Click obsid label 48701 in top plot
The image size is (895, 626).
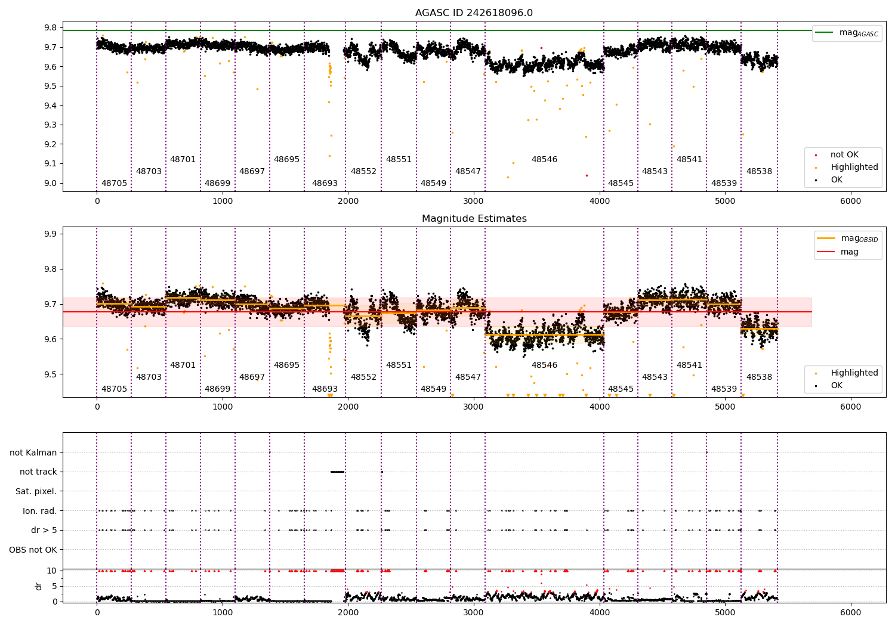coord(183,159)
